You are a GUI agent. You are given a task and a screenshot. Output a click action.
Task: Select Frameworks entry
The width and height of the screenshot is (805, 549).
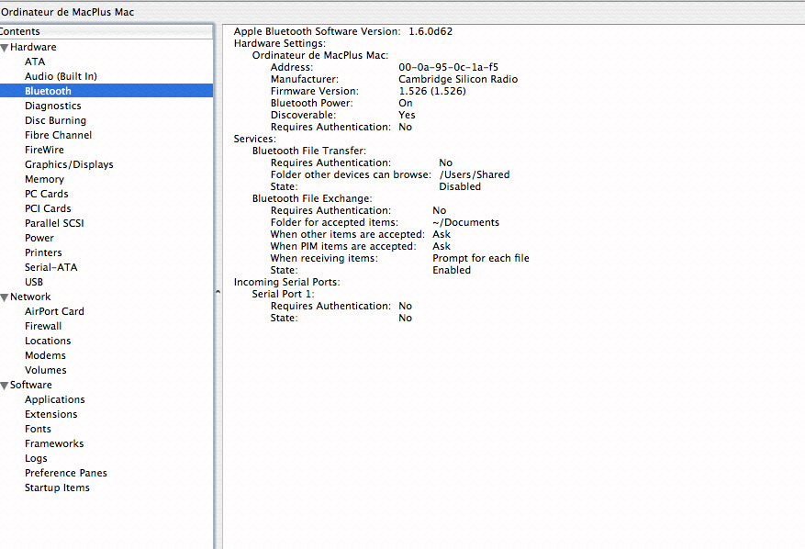tap(54, 443)
